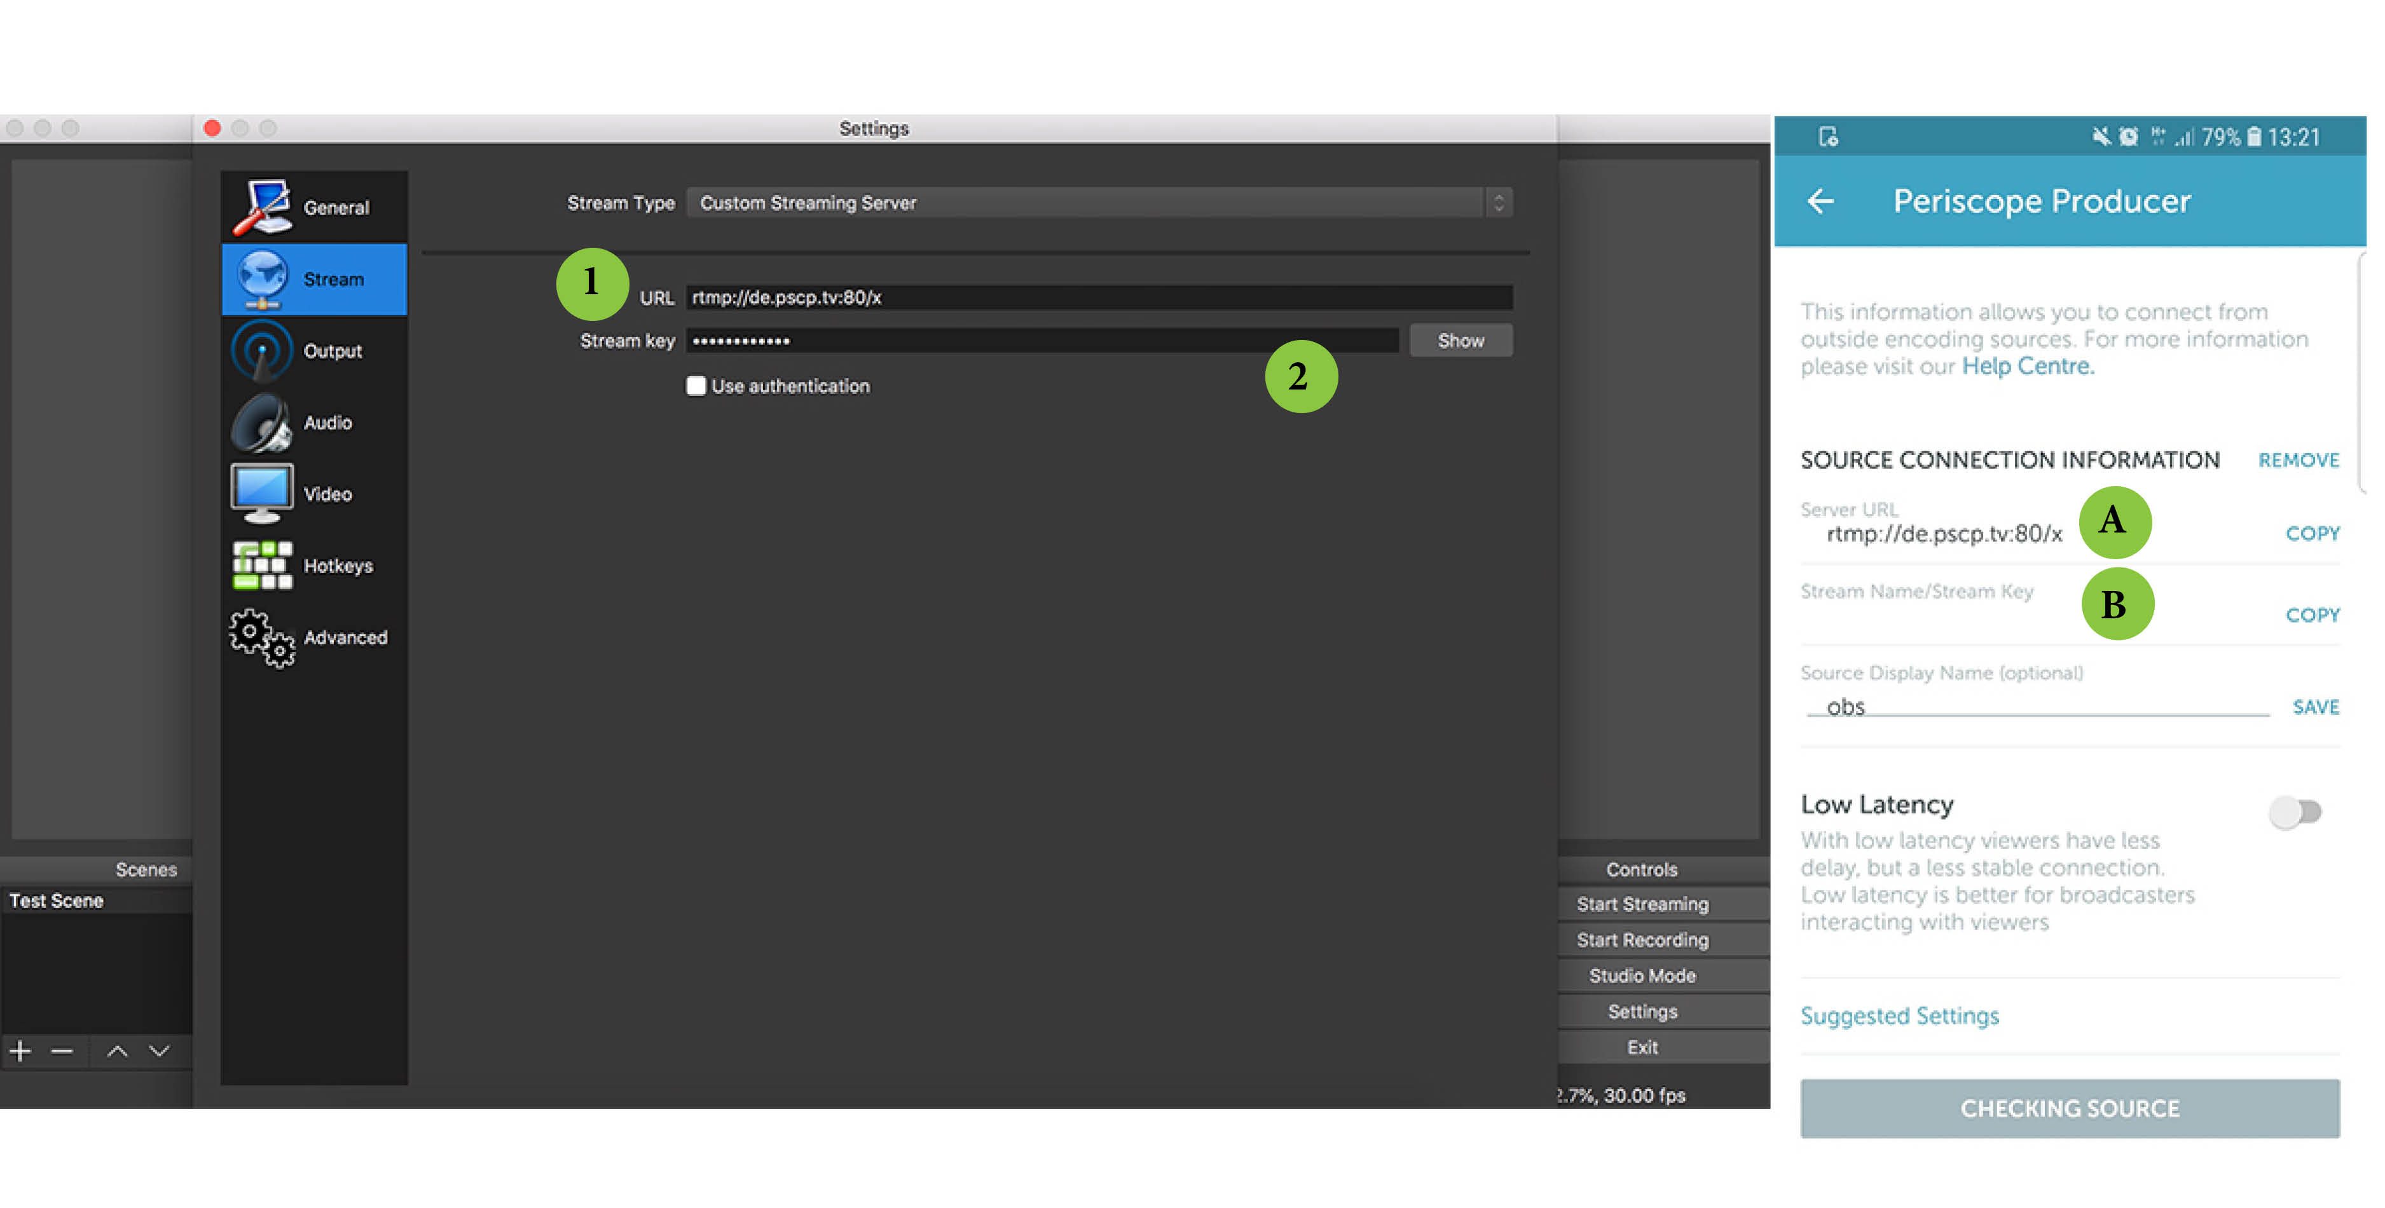Tap the Periscope Producer back arrow
2385x1208 pixels.
[x=1820, y=201]
